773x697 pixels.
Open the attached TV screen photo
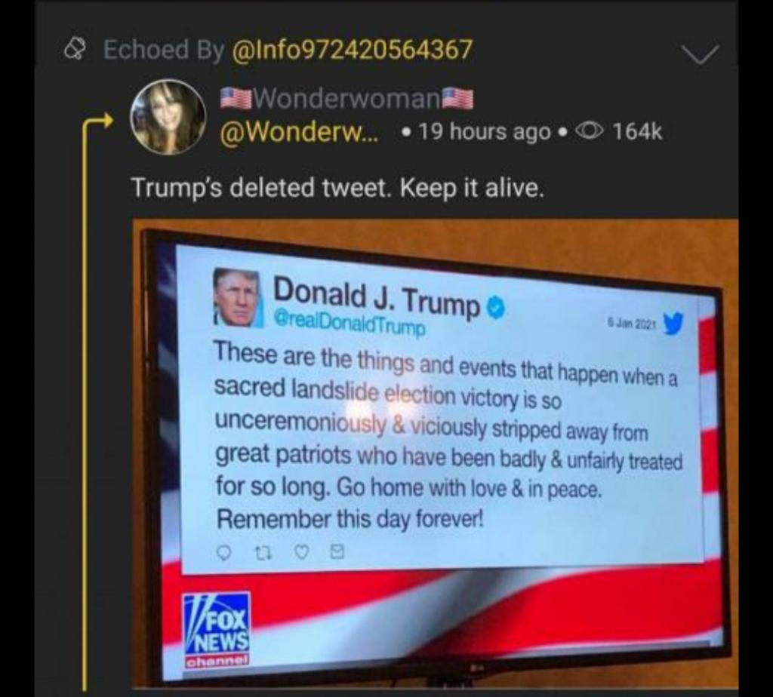436,453
